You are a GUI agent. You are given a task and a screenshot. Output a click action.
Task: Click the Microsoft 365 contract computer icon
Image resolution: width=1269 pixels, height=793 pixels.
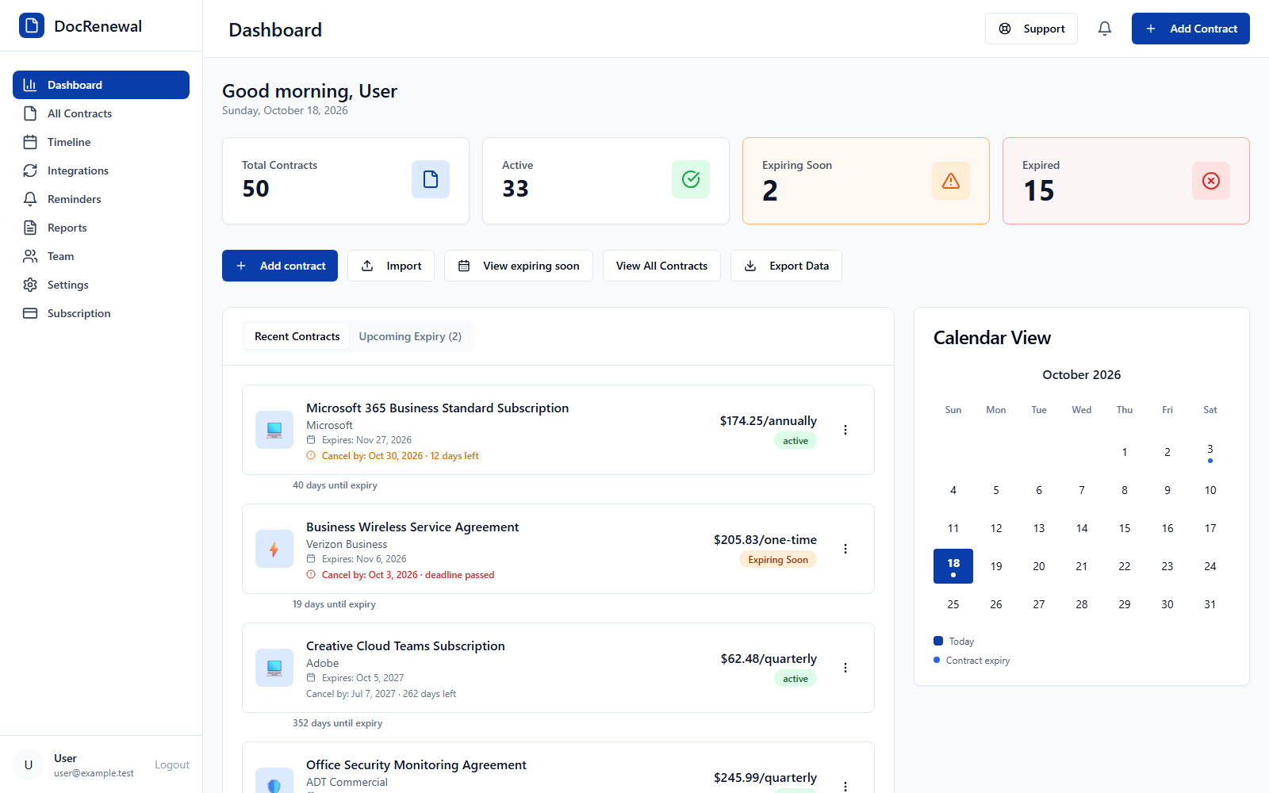coord(274,430)
